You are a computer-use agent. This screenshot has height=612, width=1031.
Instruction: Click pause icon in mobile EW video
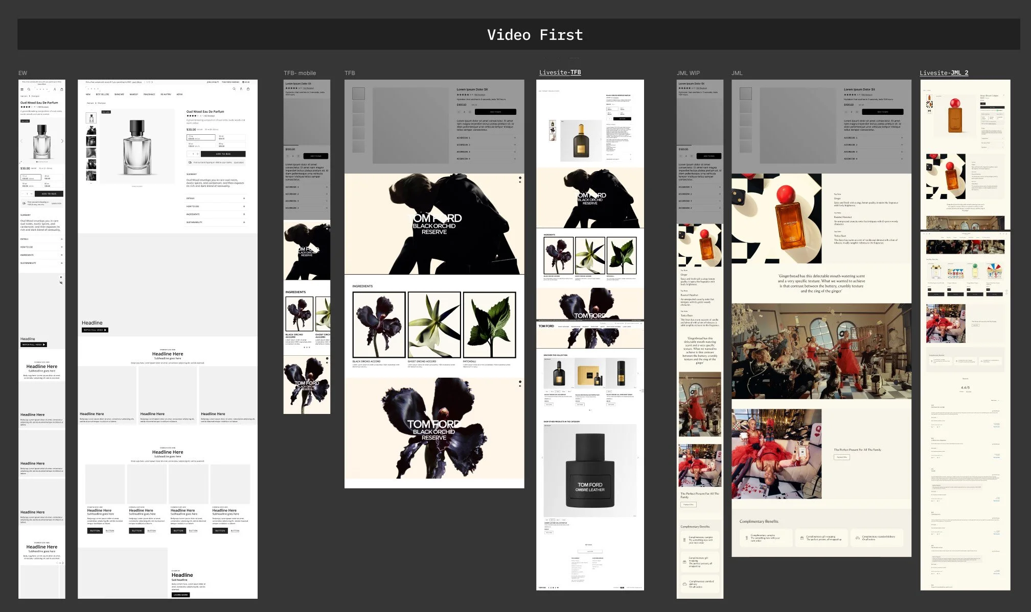[61, 277]
